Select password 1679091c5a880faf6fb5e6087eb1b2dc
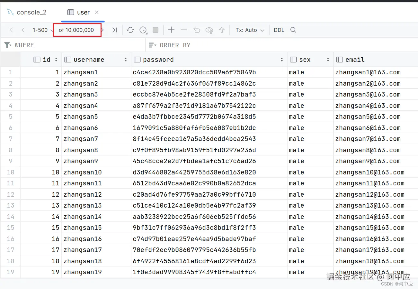Image resolution: width=418 pixels, height=289 pixels. click(x=209, y=128)
